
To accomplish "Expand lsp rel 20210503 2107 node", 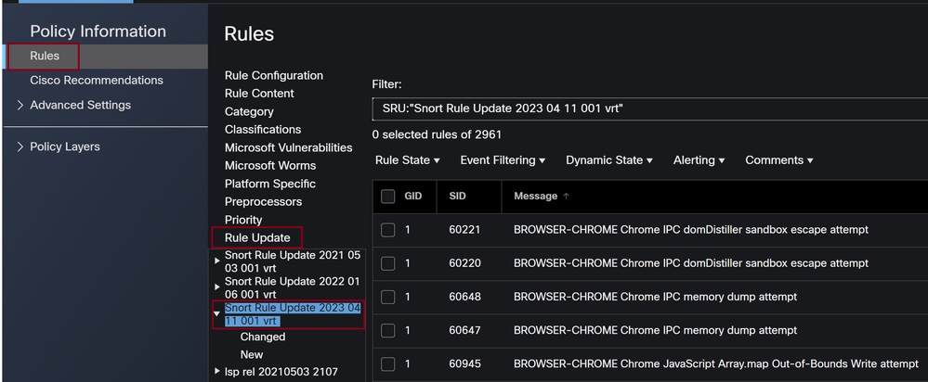I will click(x=218, y=372).
